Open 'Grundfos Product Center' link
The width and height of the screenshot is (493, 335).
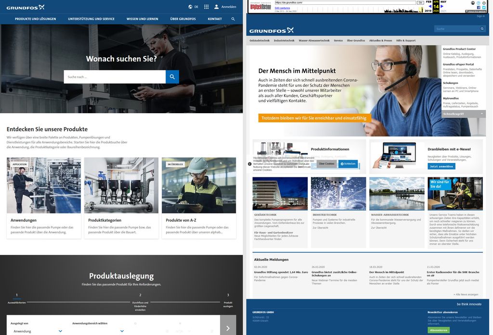pos(459,49)
